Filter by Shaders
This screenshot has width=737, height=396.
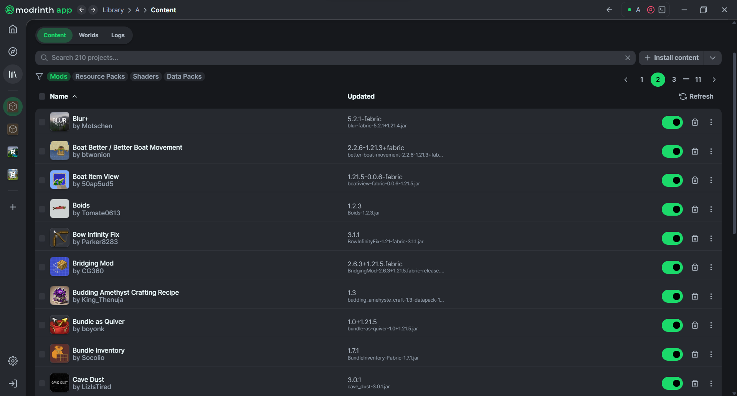145,76
